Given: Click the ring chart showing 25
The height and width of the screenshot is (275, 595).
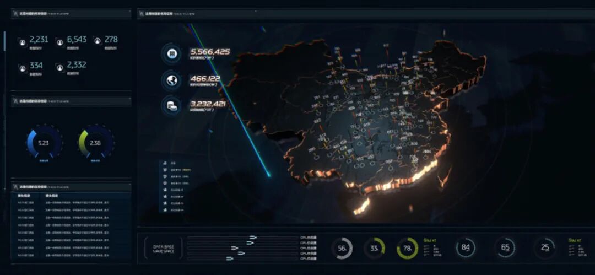Looking at the screenshot, I should [545, 248].
